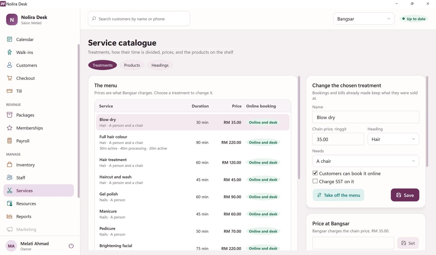Screen dimensions: 436x255
Task: Click Take off the menu button
Action: click(338, 195)
